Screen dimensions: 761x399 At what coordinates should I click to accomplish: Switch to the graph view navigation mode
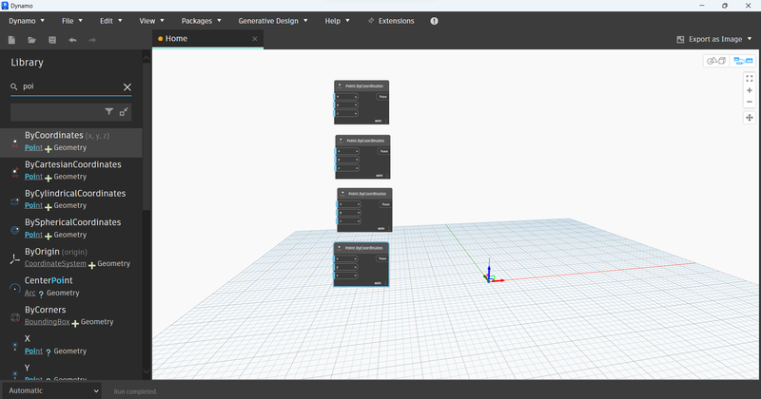point(743,61)
